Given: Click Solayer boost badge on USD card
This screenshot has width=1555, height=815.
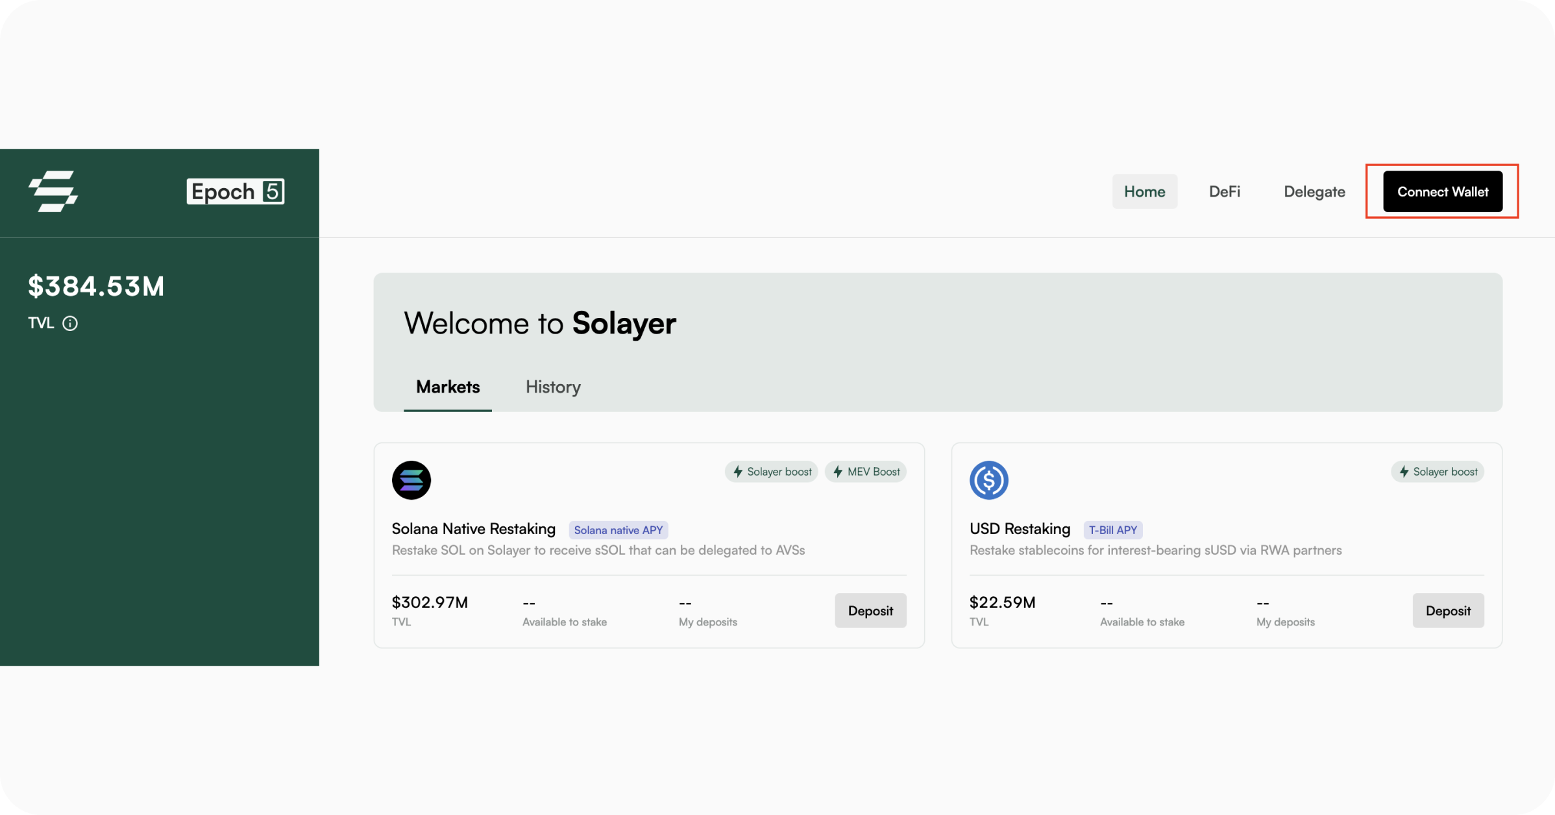Looking at the screenshot, I should click(x=1438, y=472).
